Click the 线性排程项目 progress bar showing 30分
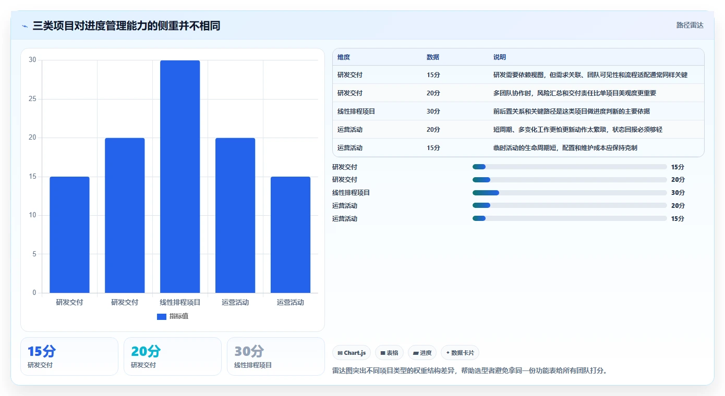Image resolution: width=725 pixels, height=396 pixels. pyautogui.click(x=570, y=193)
